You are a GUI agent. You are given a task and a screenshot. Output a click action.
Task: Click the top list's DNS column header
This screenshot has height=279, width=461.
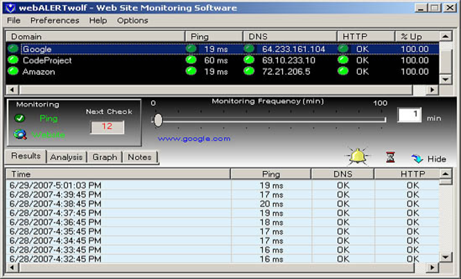[290, 37]
